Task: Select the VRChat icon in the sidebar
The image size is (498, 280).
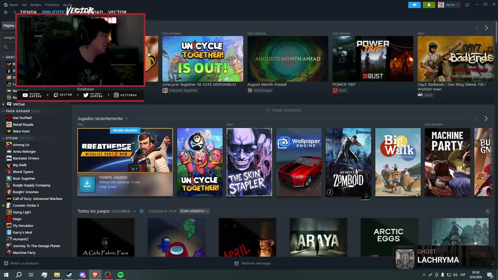Action: click(9, 104)
